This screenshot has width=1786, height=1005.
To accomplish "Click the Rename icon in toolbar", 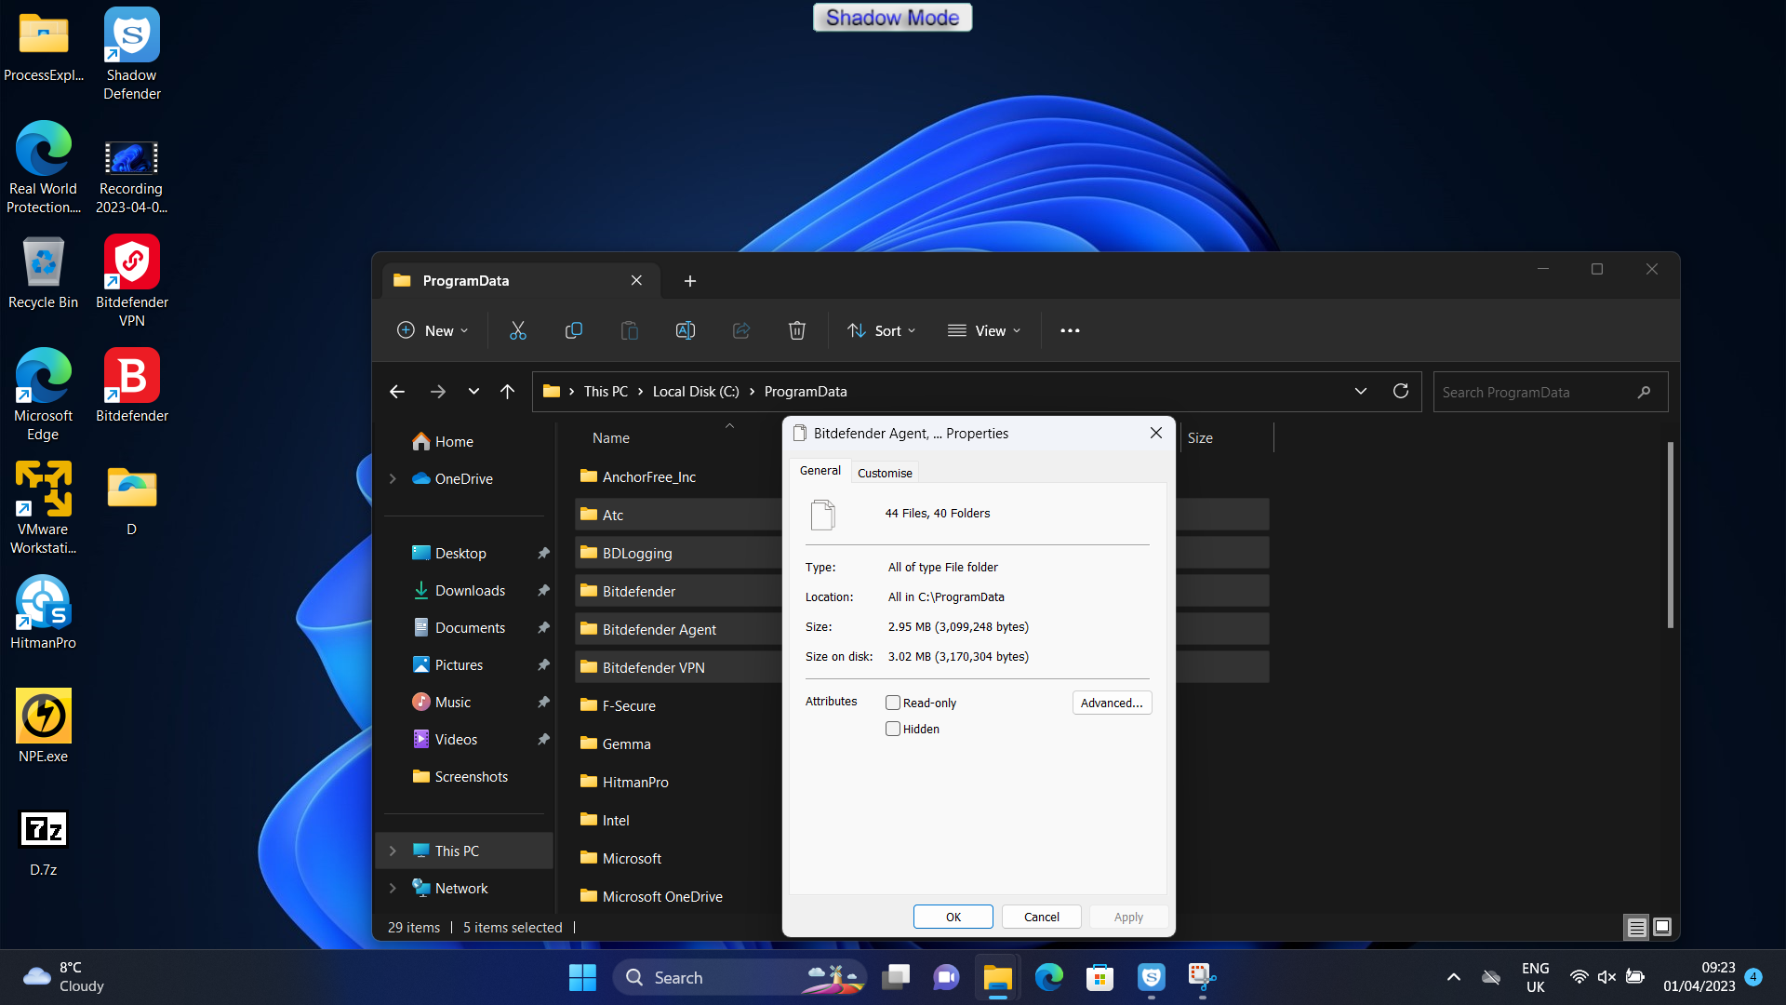I will 686,330.
